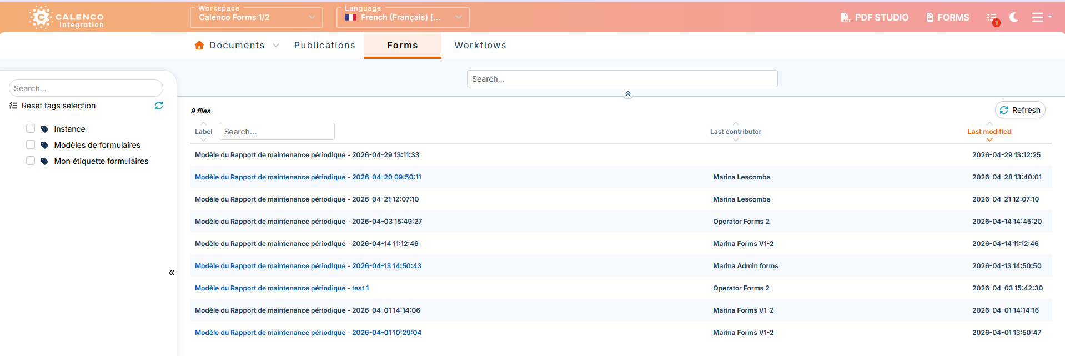Click the Instance tag label

69,129
